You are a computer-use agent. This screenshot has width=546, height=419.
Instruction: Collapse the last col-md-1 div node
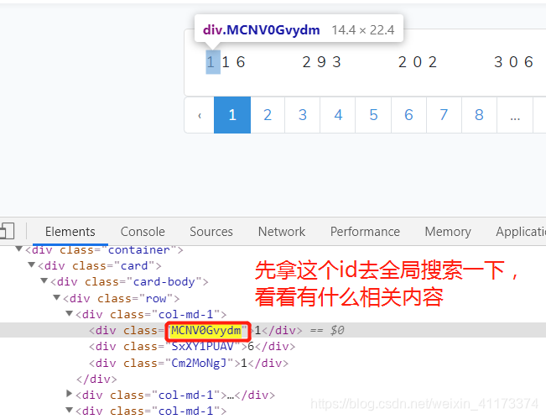point(70,410)
